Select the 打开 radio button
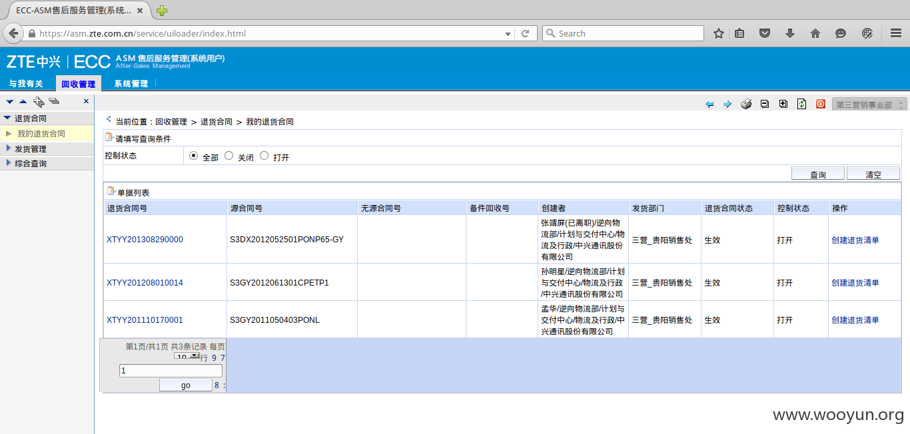The image size is (910, 434). point(264,156)
